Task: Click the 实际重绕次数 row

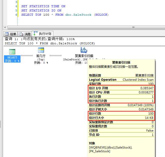Action: [121, 126]
